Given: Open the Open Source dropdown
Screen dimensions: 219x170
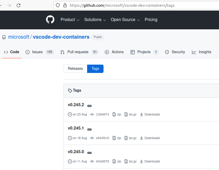Looking at the screenshot, I should (123, 19).
